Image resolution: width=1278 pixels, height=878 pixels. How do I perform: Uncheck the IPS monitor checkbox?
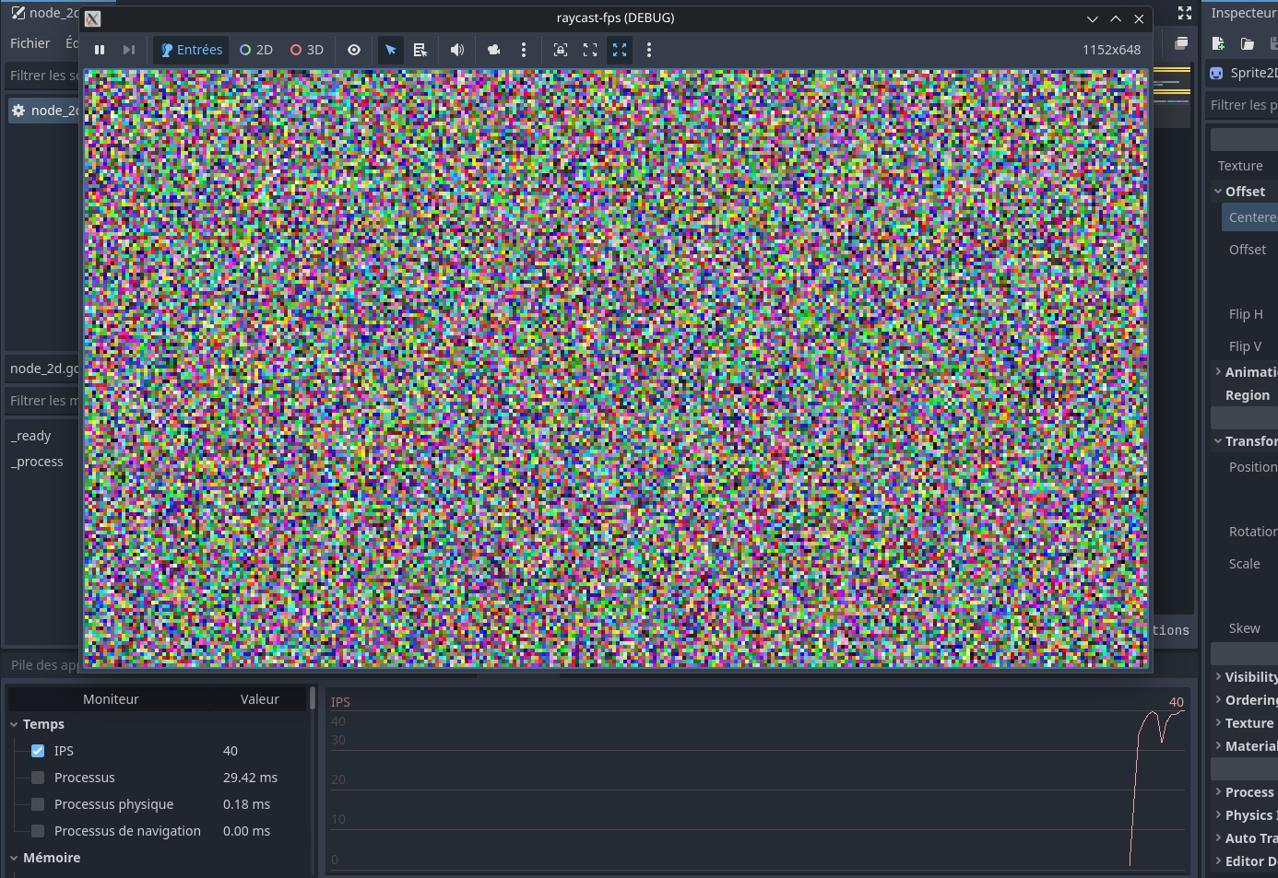click(x=38, y=751)
